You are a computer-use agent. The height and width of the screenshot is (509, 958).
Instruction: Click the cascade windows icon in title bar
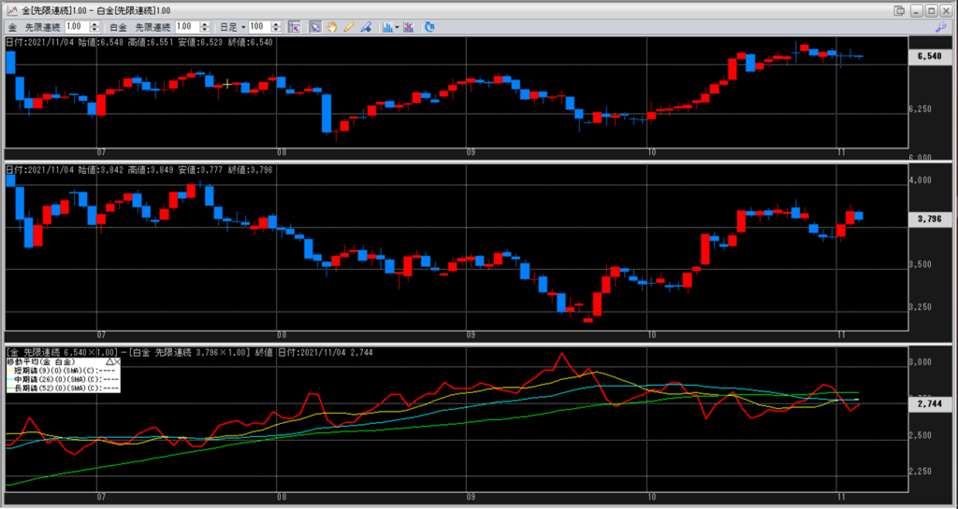(898, 10)
